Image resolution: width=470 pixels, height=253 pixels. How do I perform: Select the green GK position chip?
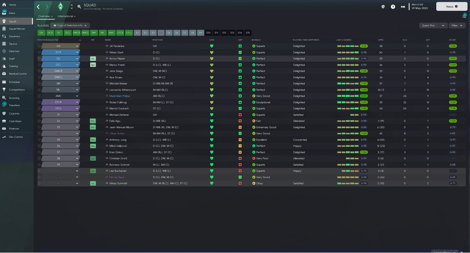click(41, 33)
